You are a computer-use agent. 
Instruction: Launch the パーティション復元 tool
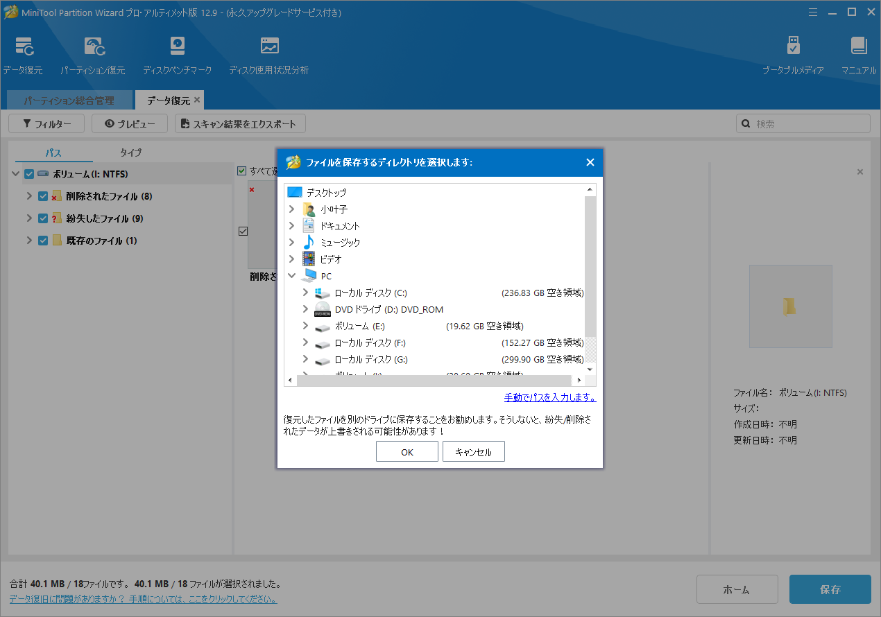point(93,55)
